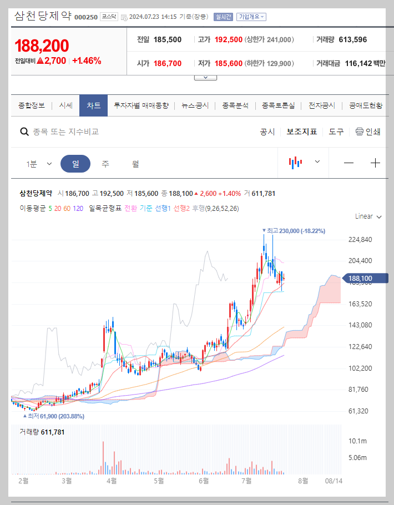Zoom in with the plus icon
Screen dimensions: 394x505
(x=375, y=163)
